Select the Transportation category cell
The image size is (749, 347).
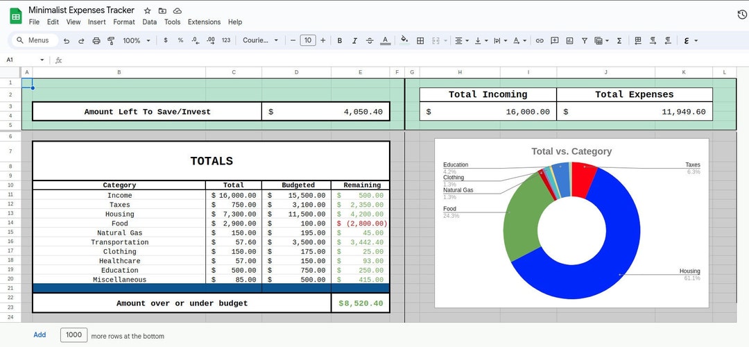point(119,242)
